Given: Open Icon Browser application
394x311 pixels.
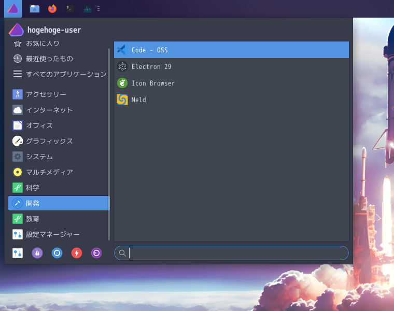Looking at the screenshot, I should tap(231, 83).
